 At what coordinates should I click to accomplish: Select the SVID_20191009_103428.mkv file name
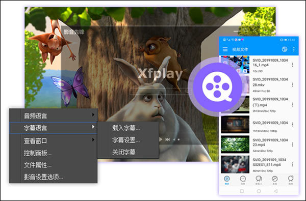(270, 82)
